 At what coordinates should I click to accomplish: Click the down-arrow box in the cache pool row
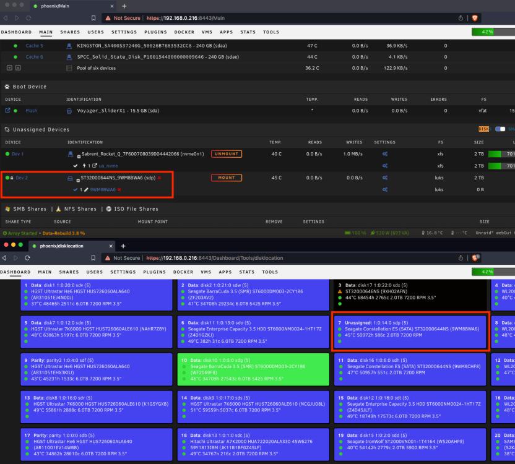(x=9, y=67)
